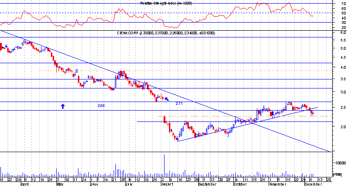Click the 2.0 price axis label
The height and width of the screenshot is (186, 347).
(x=343, y=127)
